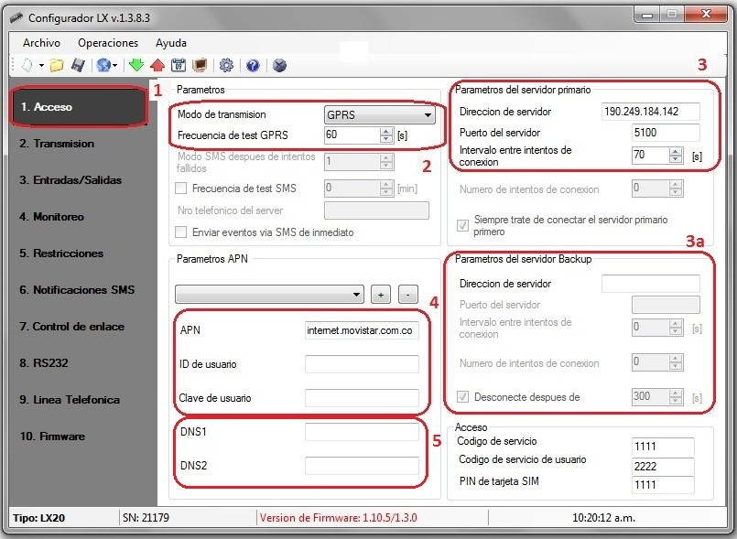
Task: Switch to the 2. Transmision section
Action: coord(57,144)
